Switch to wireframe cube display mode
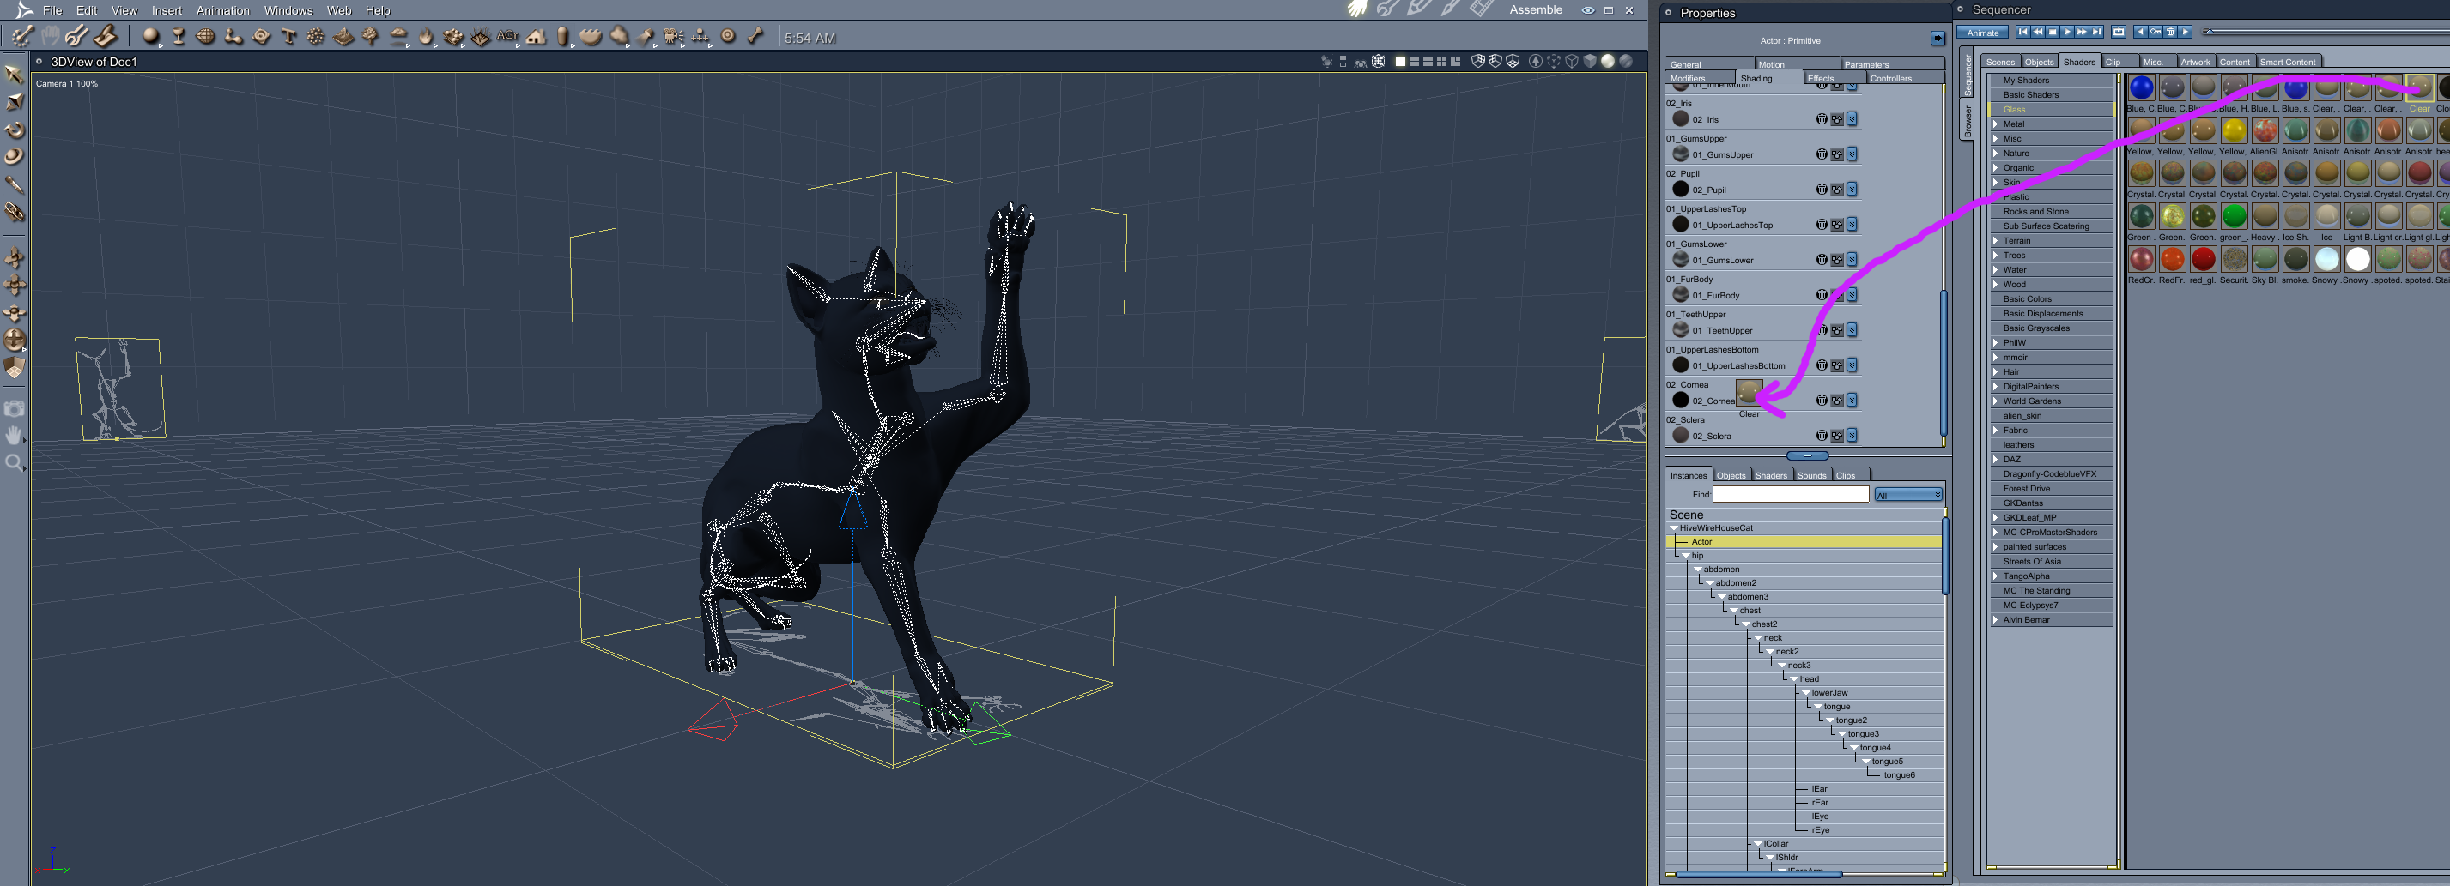The width and height of the screenshot is (2450, 886). tap(1572, 62)
